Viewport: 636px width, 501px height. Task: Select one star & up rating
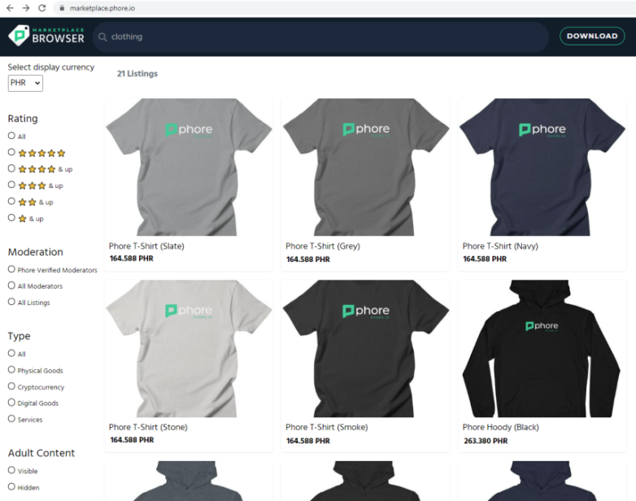pyautogui.click(x=11, y=218)
